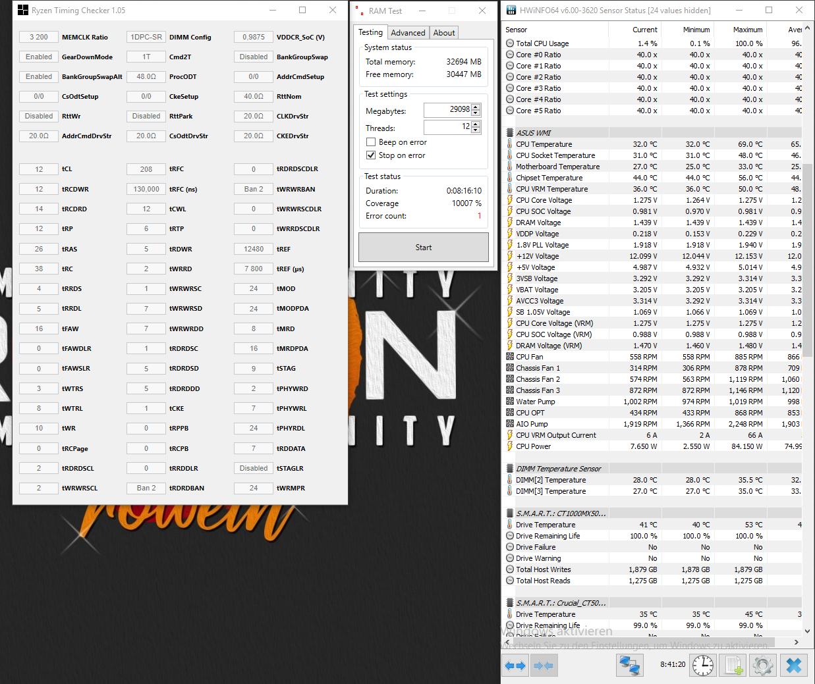Click the clock icon beside Total CPU Usage
Screen dimensions: 815x684
coord(509,43)
